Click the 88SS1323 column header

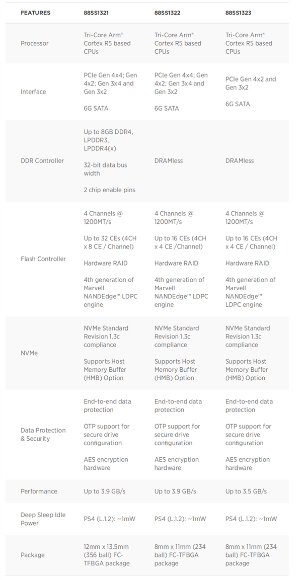(239, 13)
